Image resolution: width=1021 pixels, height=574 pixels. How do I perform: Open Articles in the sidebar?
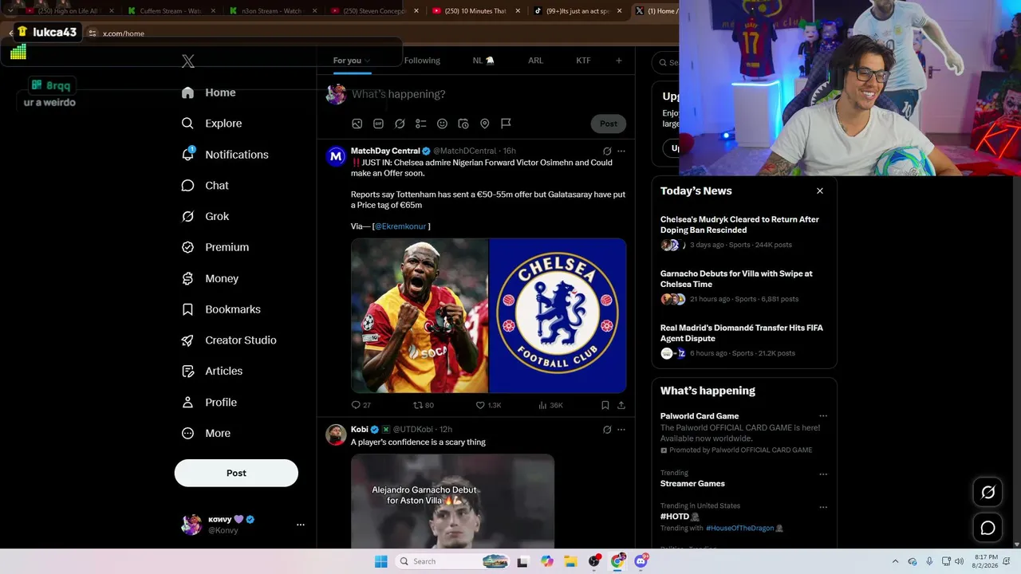pos(212,372)
